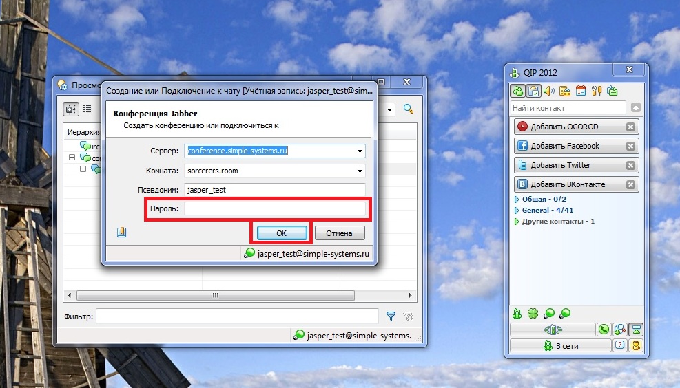Dismiss the Добавить Facebook banner
This screenshot has width=680, height=388.
[x=630, y=146]
